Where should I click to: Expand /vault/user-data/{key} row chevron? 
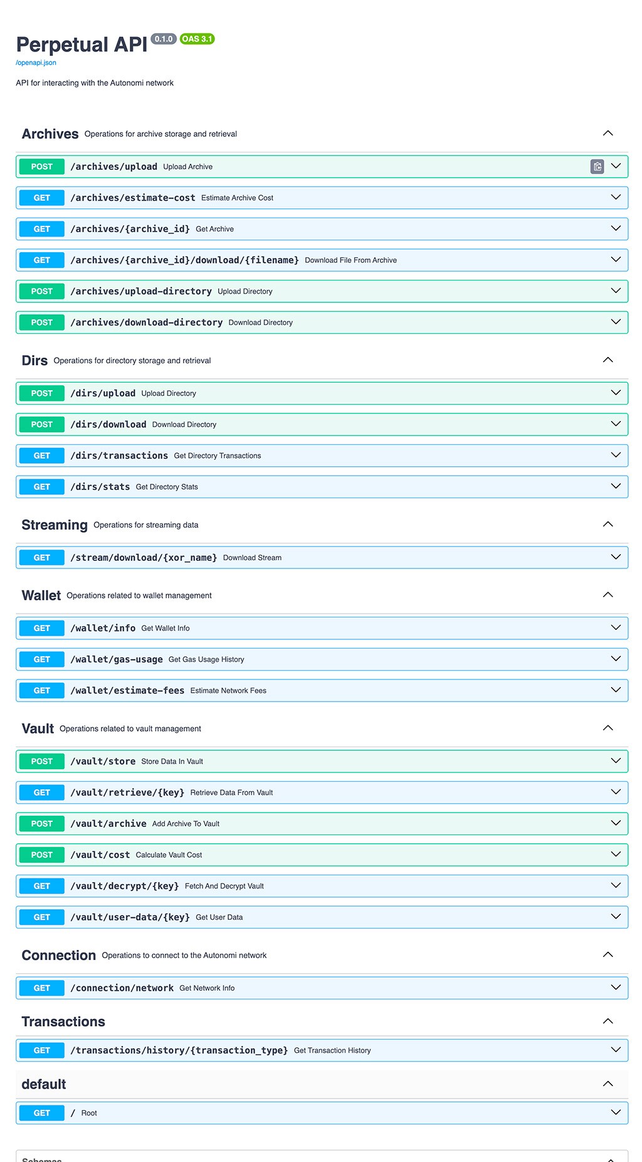616,917
